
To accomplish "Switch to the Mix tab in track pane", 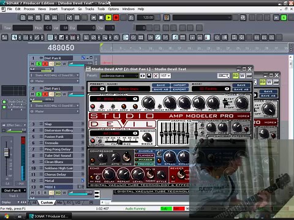I will [x=59, y=202].
